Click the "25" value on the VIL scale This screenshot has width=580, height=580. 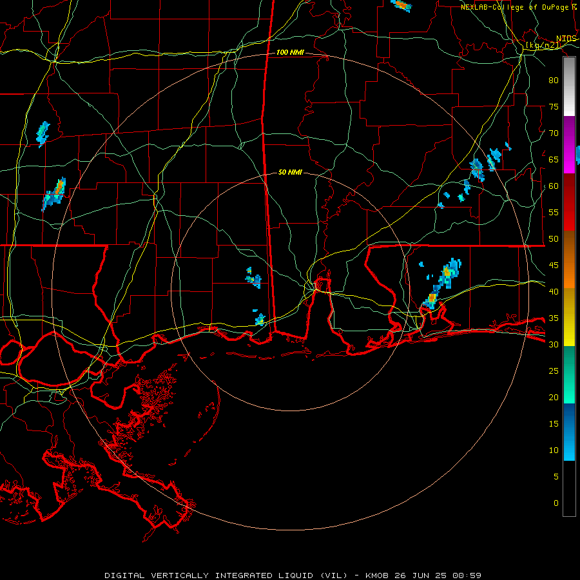[554, 371]
